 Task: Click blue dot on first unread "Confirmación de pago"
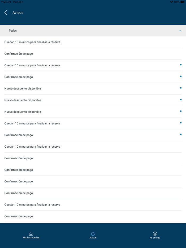pos(181,76)
